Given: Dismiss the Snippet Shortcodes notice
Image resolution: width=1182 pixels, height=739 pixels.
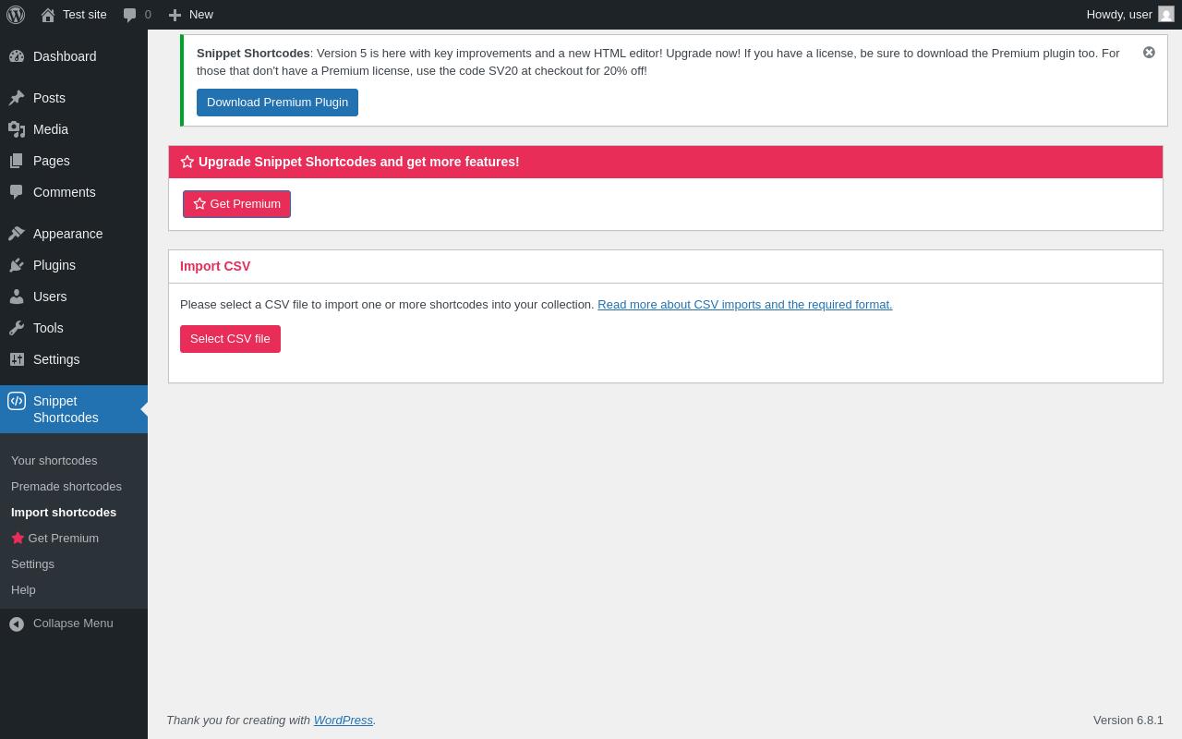Looking at the screenshot, I should (x=1149, y=53).
